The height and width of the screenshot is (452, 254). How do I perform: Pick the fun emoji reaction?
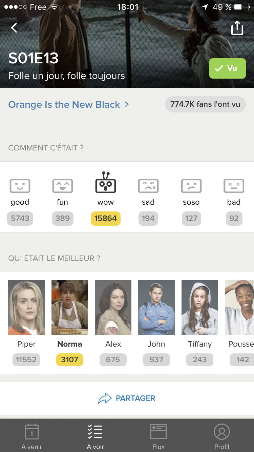pyautogui.click(x=63, y=186)
